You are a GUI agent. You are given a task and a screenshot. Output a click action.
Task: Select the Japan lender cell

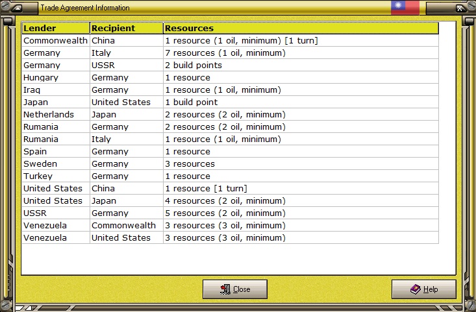pos(56,102)
